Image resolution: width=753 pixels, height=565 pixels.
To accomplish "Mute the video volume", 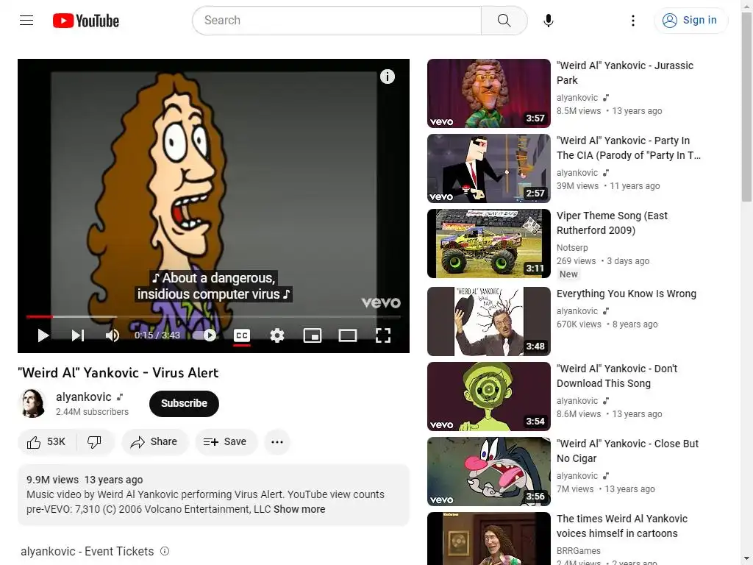I will pos(112,335).
